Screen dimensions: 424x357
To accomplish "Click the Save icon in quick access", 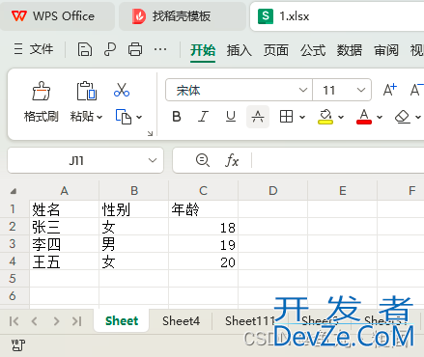I will [x=85, y=49].
